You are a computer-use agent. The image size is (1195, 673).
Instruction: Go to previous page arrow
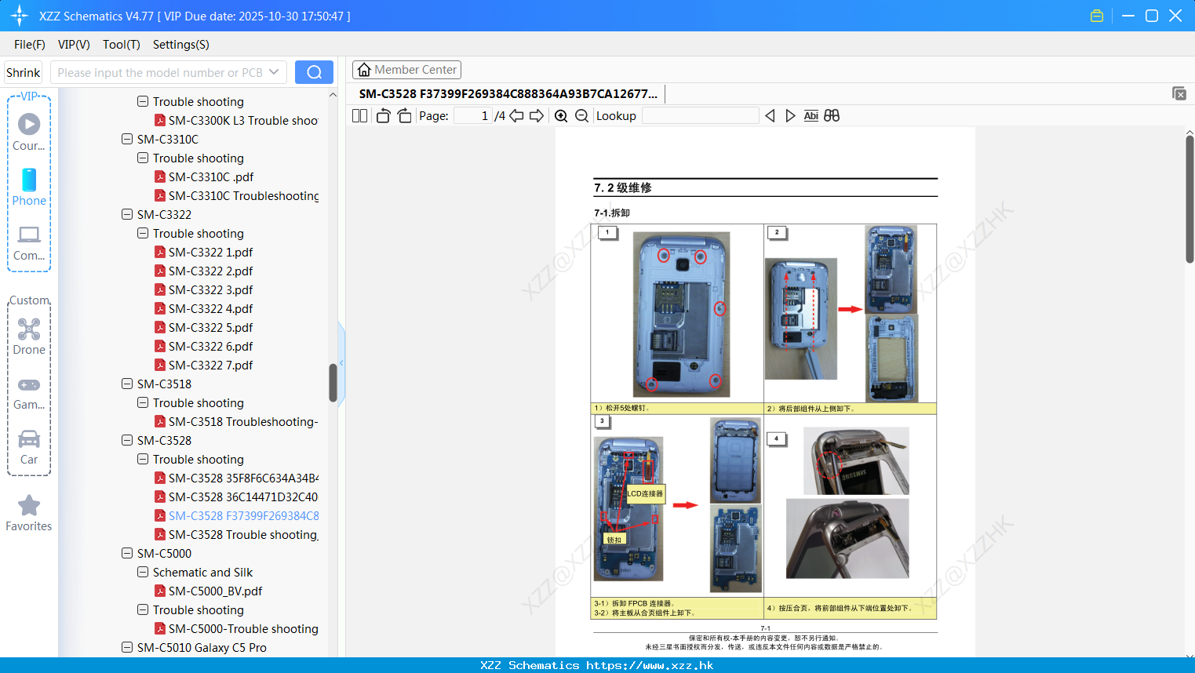516,115
